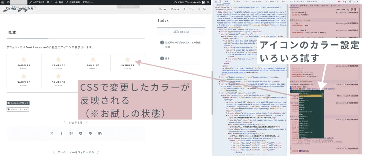Screen dimensions: 366x163
Task: Uncheck the color var(--skin-grayish) declaration checkbox
Action: [291, 89]
